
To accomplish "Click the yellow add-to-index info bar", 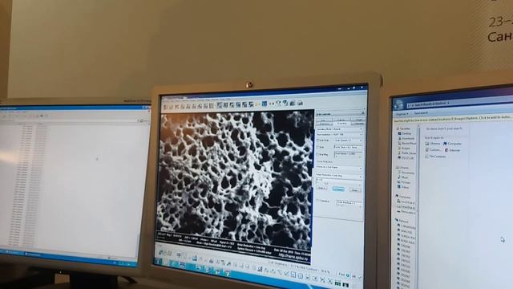I will click(x=453, y=118).
